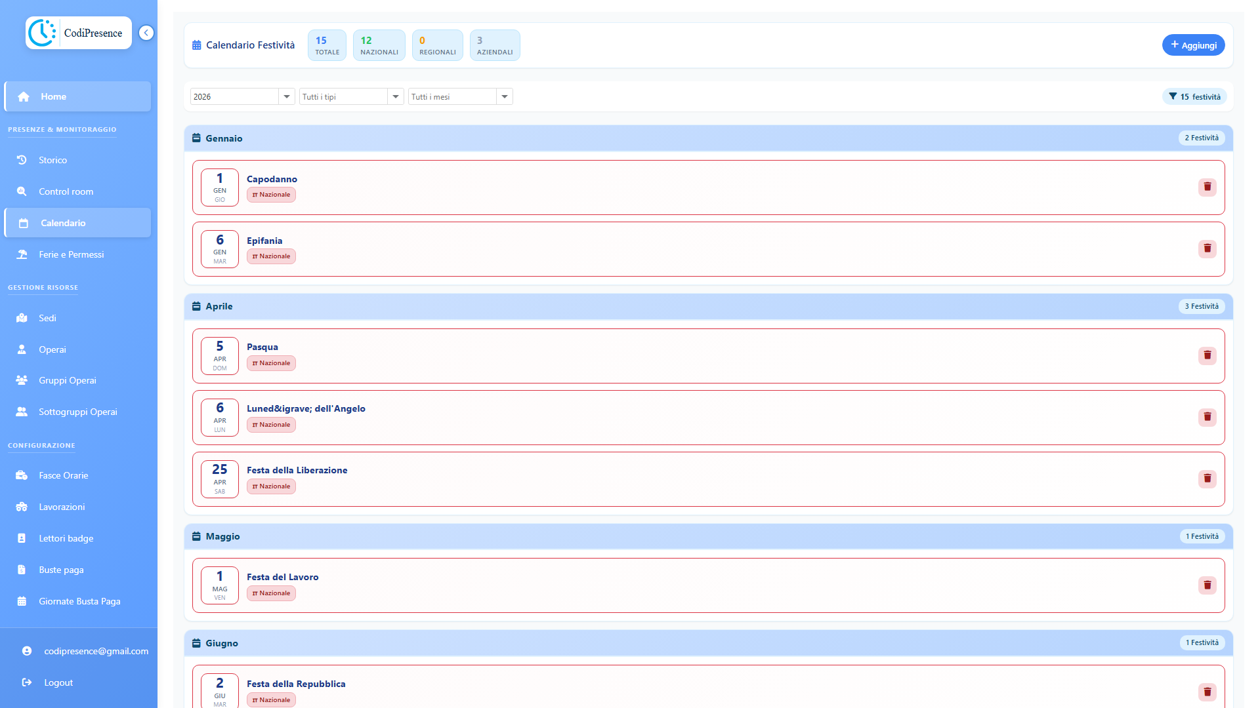Navigate to Control room
This screenshot has height=708, width=1260.
[x=66, y=191]
